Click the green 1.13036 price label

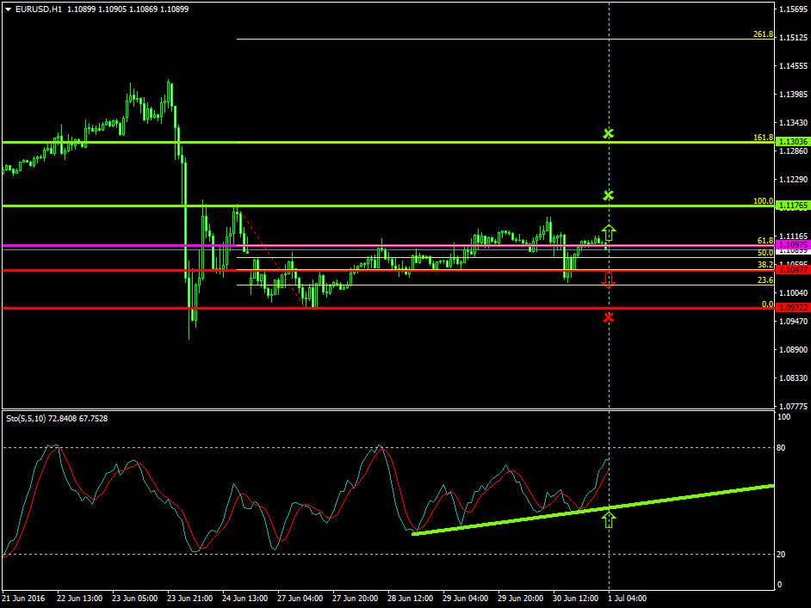coord(791,141)
